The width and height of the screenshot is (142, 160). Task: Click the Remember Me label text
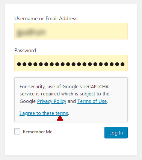pyautogui.click(x=38, y=132)
